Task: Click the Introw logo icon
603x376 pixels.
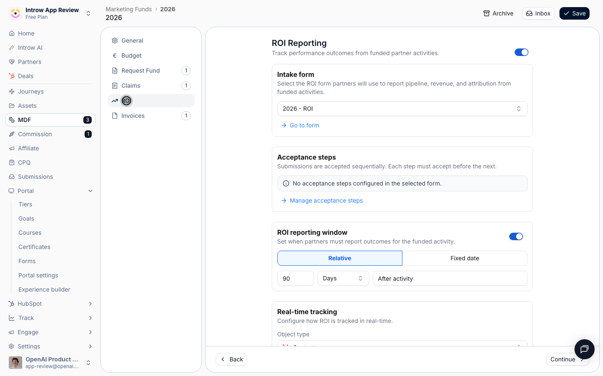Action: point(15,13)
